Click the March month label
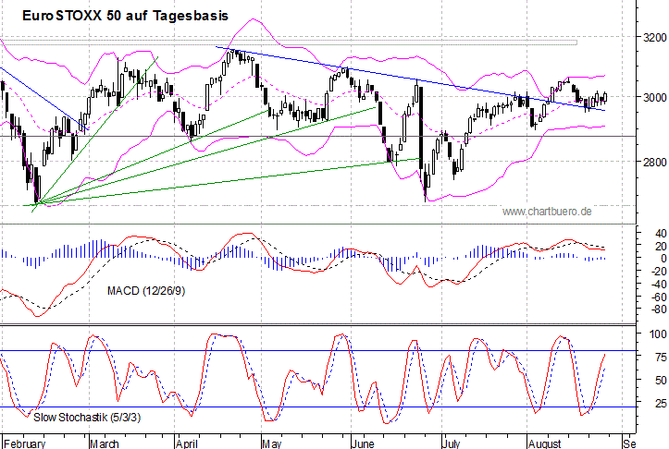669x449 pixels. point(105,443)
